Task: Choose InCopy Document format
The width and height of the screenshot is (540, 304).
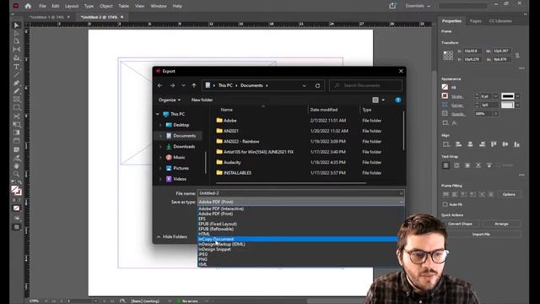Action: (298, 239)
